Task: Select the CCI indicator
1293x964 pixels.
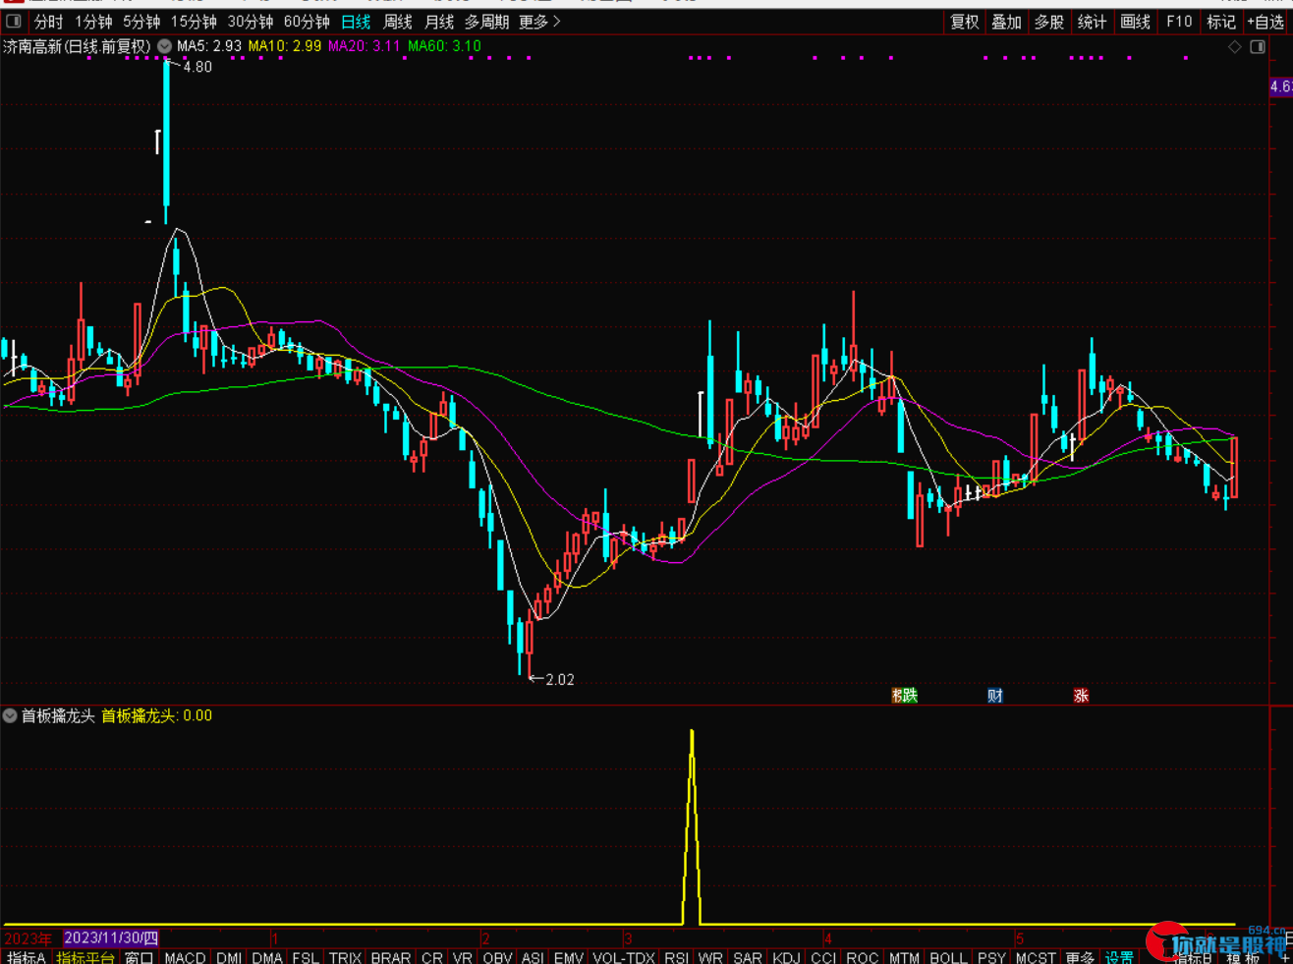Action: click(x=823, y=957)
